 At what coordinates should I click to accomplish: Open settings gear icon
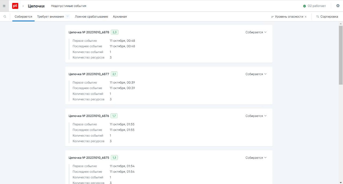(x=338, y=6)
